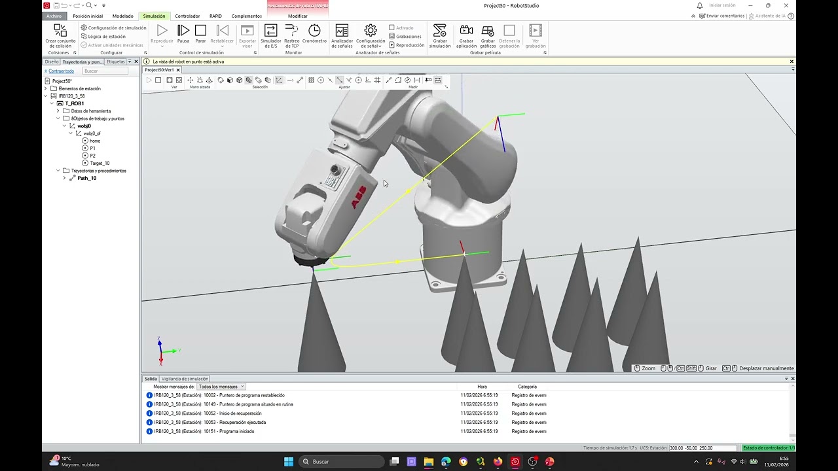Open the Simulador de E/S tool
The height and width of the screenshot is (471, 838).
click(x=270, y=36)
